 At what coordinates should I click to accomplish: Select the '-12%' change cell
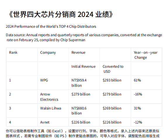146,122
